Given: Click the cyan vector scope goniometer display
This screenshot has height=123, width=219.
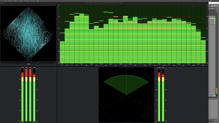Looking at the screenshot, I should [x=28, y=34].
